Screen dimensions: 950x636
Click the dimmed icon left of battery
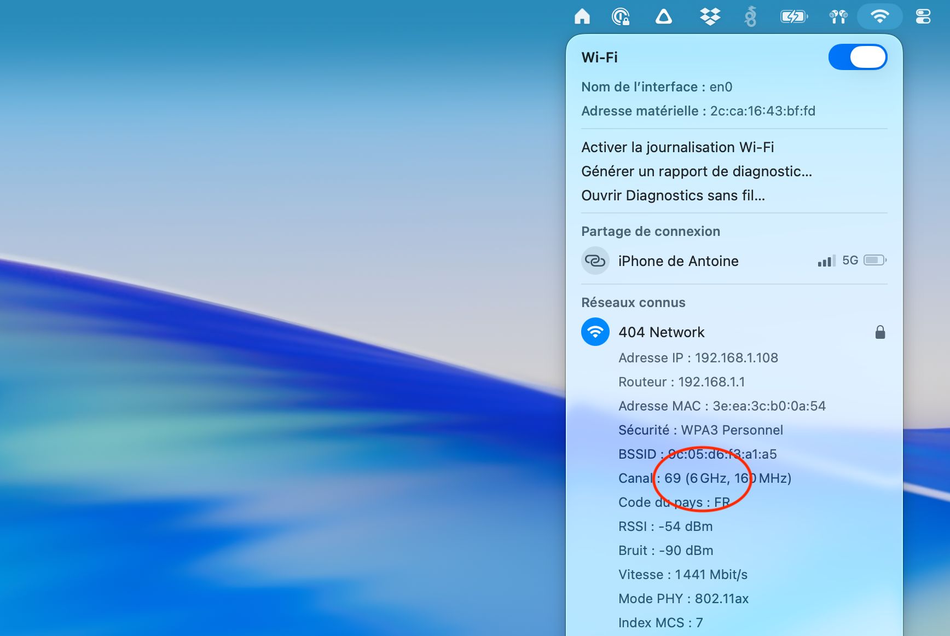pos(750,17)
